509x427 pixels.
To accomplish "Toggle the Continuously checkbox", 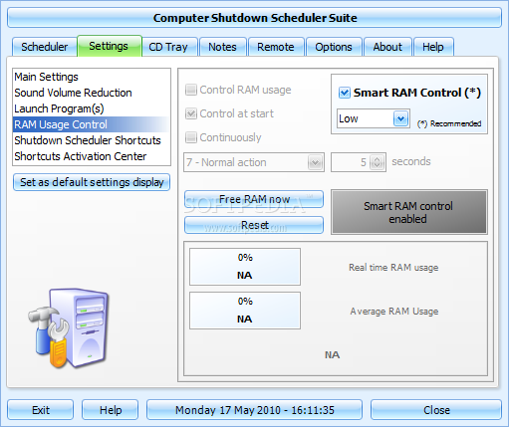I will tap(191, 137).
